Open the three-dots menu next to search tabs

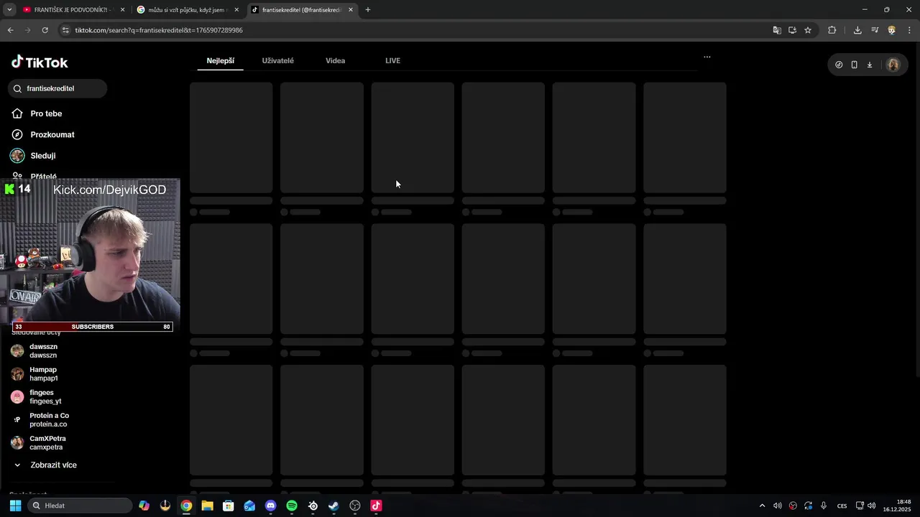click(x=707, y=57)
